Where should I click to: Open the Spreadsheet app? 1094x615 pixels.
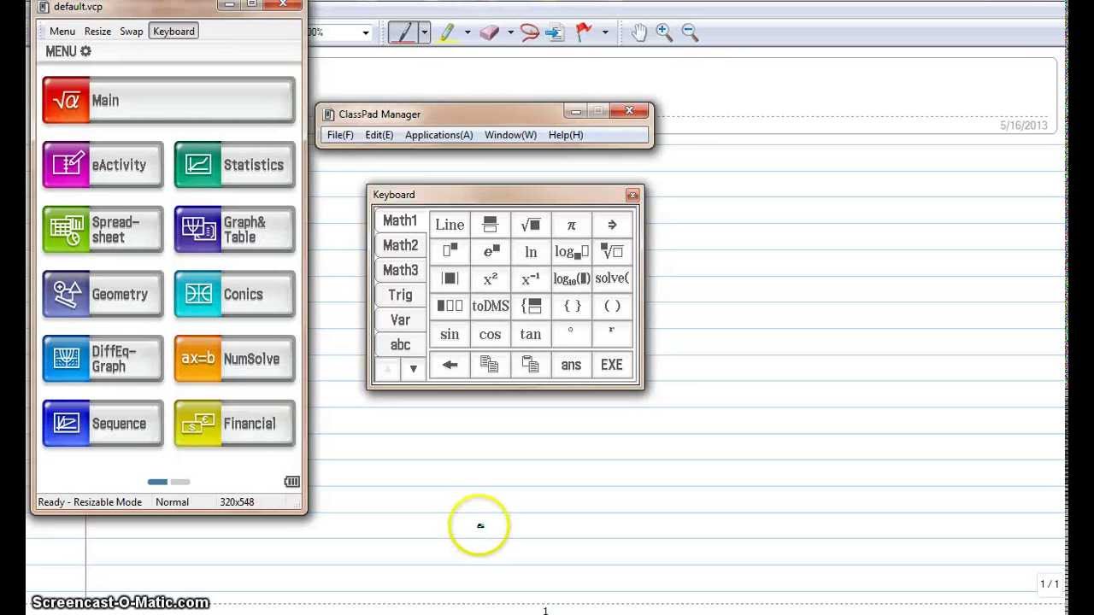pos(103,230)
